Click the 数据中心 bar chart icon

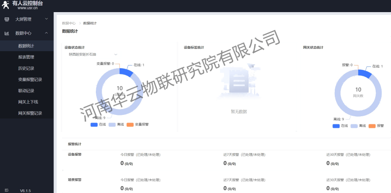[7, 33]
